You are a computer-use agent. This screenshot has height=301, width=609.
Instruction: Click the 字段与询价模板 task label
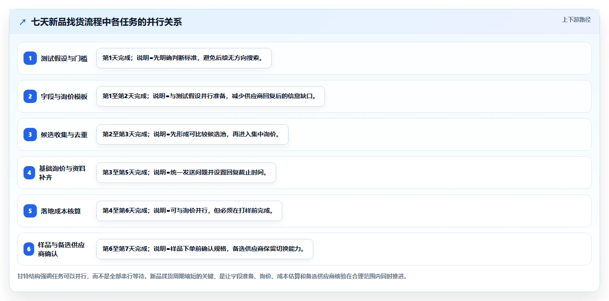click(64, 97)
